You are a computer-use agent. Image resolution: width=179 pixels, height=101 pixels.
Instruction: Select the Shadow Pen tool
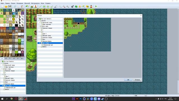[55, 6]
